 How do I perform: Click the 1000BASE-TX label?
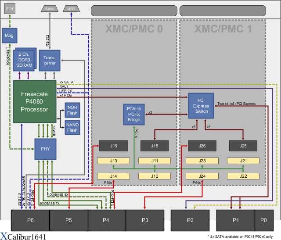click(50, 203)
